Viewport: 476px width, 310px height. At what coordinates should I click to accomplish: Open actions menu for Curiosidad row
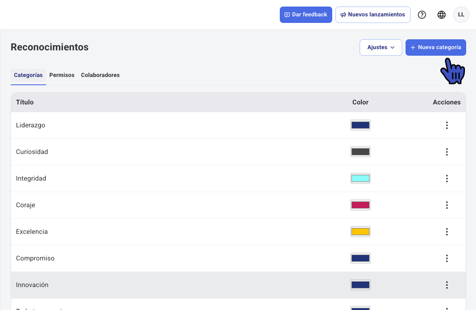(x=447, y=152)
